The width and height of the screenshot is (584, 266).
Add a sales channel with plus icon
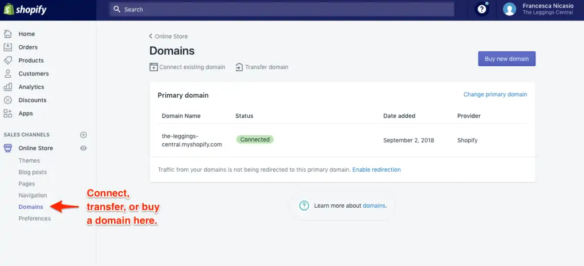click(x=83, y=135)
